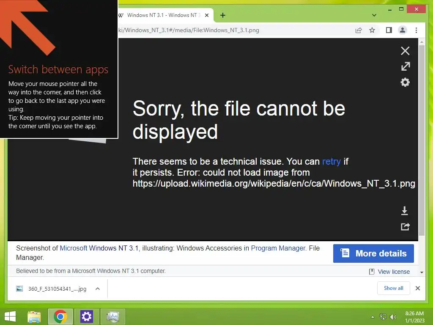
Task: Toggle full screen with the expand arrows icon
Action: (x=406, y=66)
